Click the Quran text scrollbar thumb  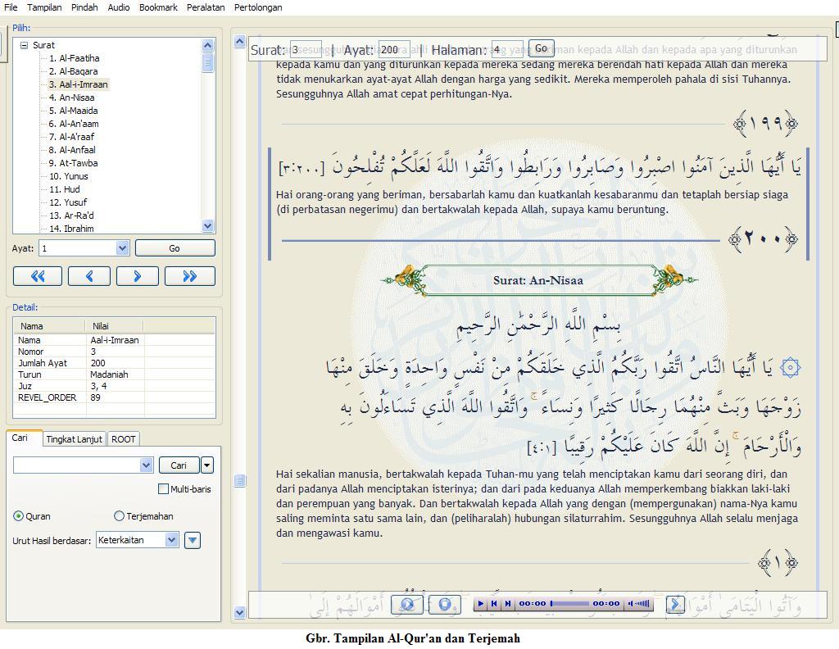point(240,480)
